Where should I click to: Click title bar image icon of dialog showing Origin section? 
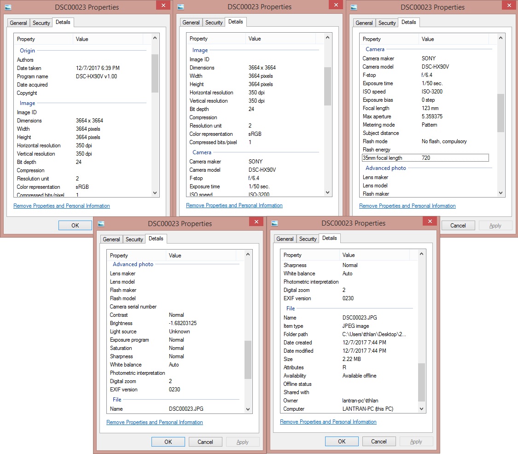tap(8, 7)
